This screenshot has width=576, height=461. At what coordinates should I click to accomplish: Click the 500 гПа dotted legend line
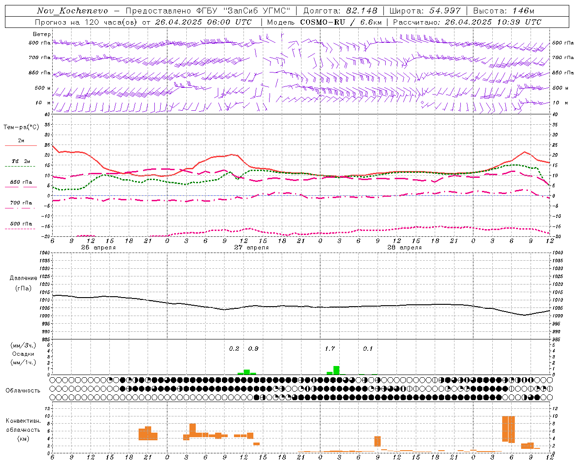pyautogui.click(x=20, y=229)
